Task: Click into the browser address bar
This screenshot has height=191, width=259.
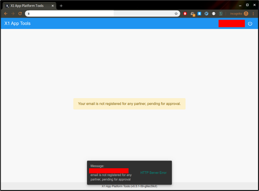Action: pos(102,13)
